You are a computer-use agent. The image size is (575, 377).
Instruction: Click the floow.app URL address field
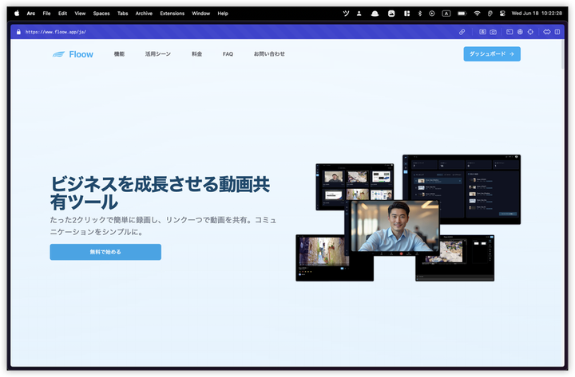[x=56, y=32]
